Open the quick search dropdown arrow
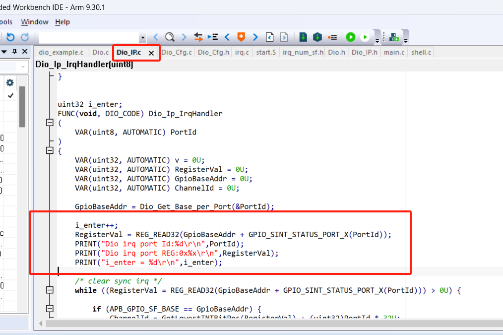The width and height of the screenshot is (503, 335). coord(143,38)
